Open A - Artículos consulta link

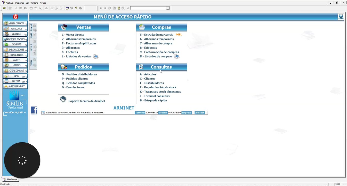148,74
